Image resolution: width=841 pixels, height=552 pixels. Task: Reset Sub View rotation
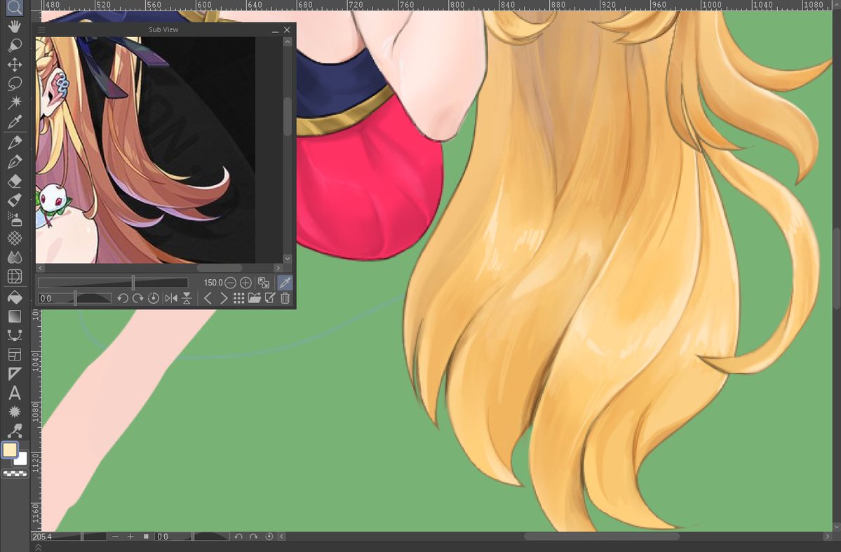[154, 298]
